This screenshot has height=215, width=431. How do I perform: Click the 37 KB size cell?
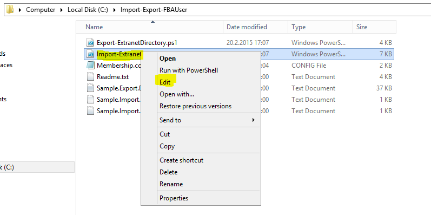click(384, 88)
